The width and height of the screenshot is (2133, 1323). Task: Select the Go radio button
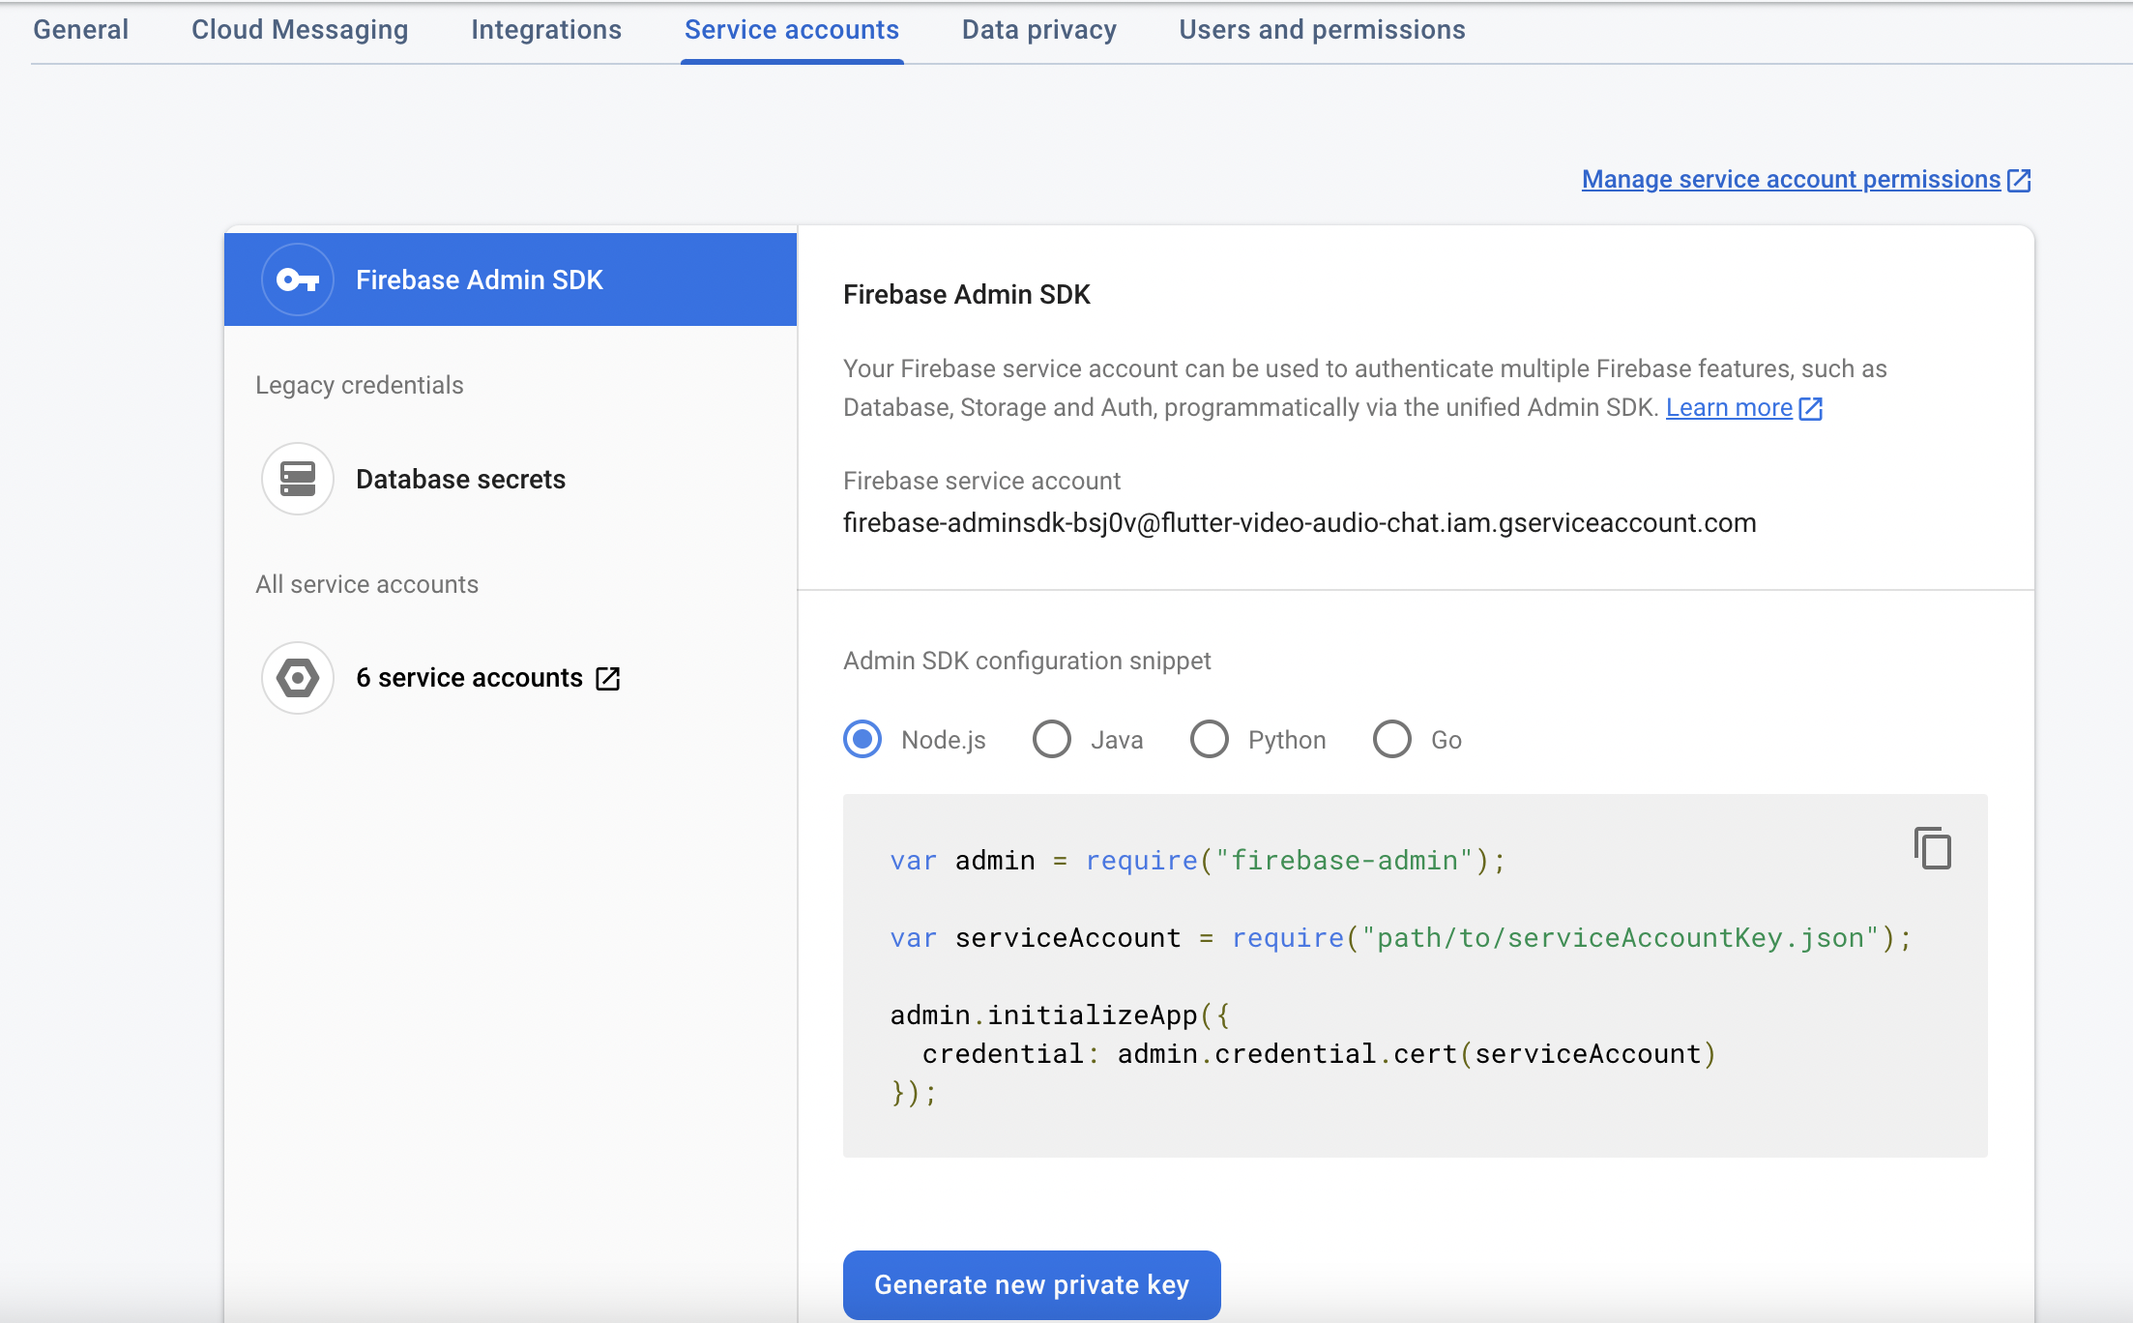tap(1392, 739)
